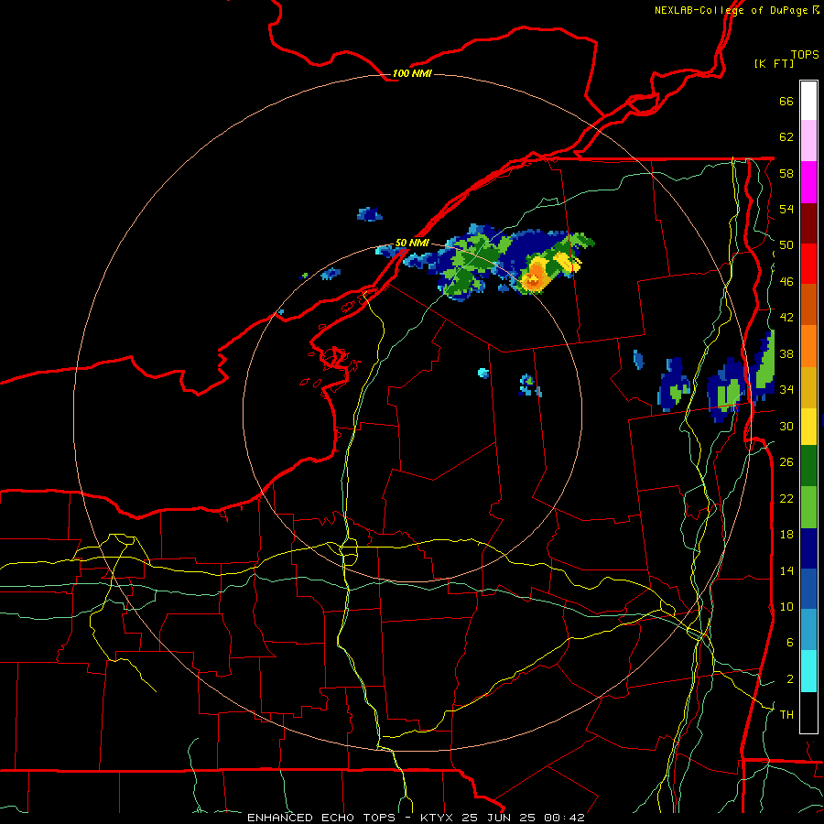Click the "34" legend value

[786, 390]
